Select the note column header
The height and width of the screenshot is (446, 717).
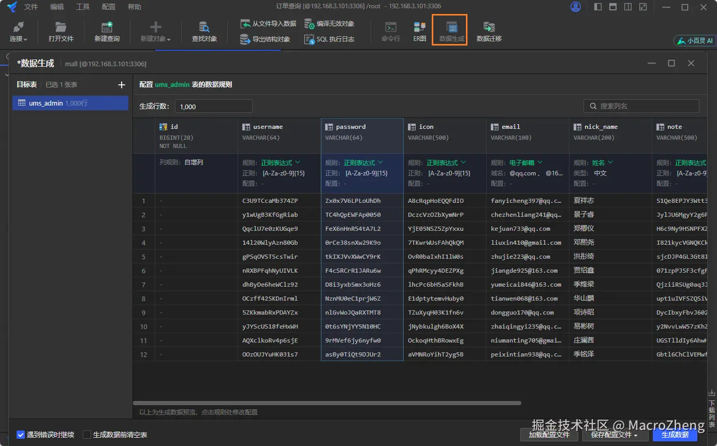pos(680,136)
